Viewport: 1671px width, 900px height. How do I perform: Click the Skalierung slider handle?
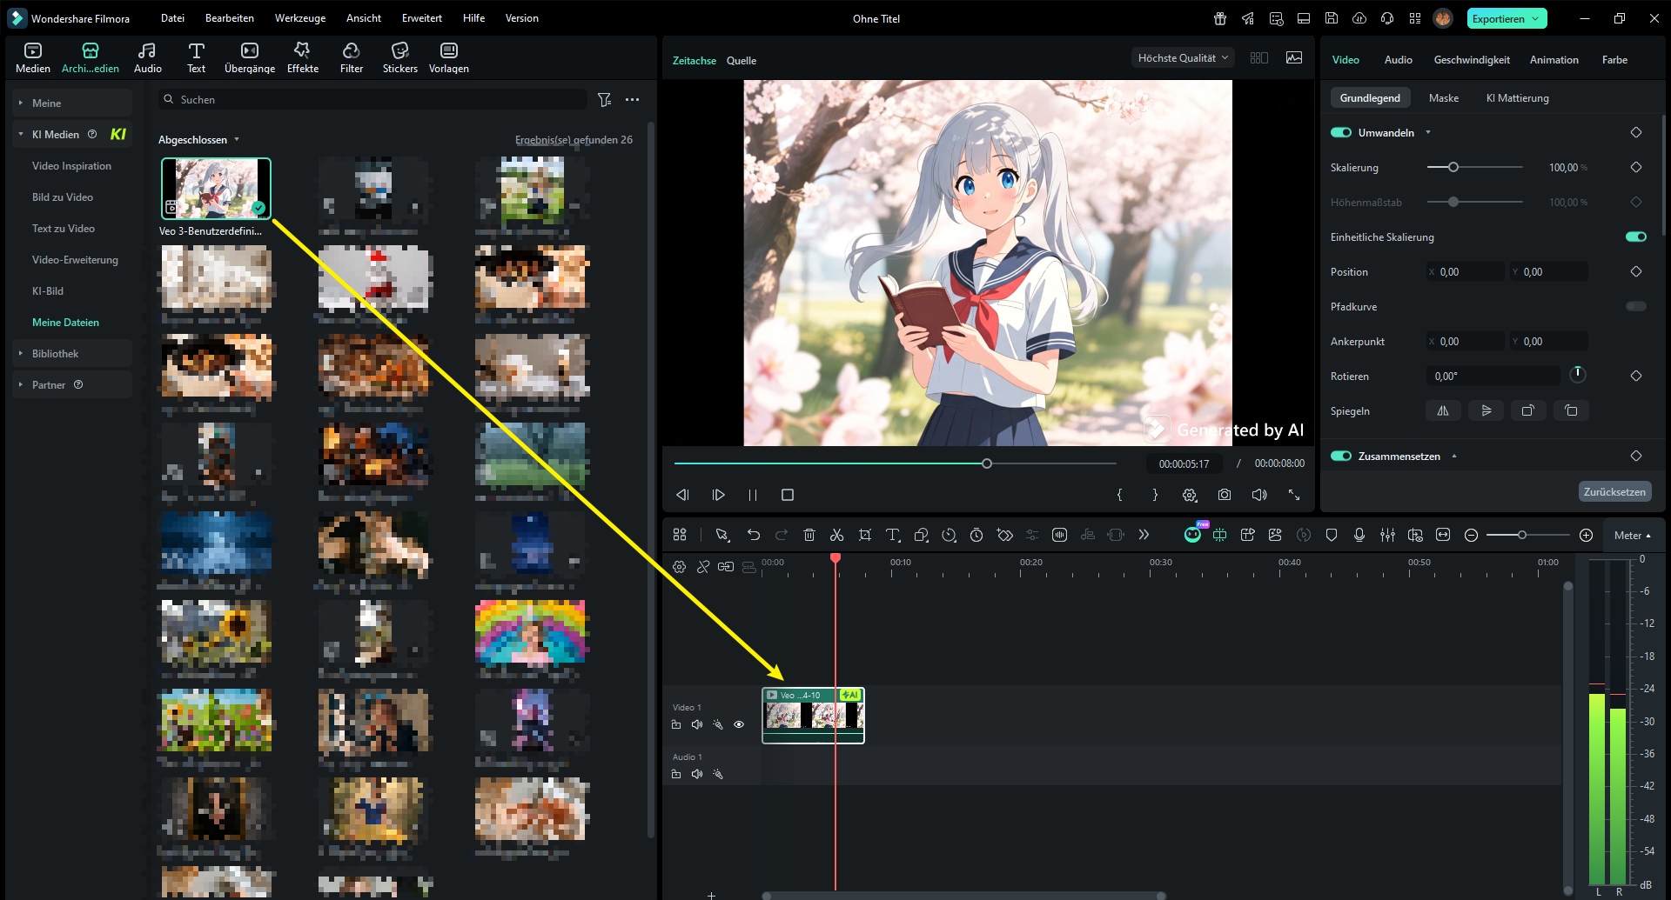pos(1453,167)
